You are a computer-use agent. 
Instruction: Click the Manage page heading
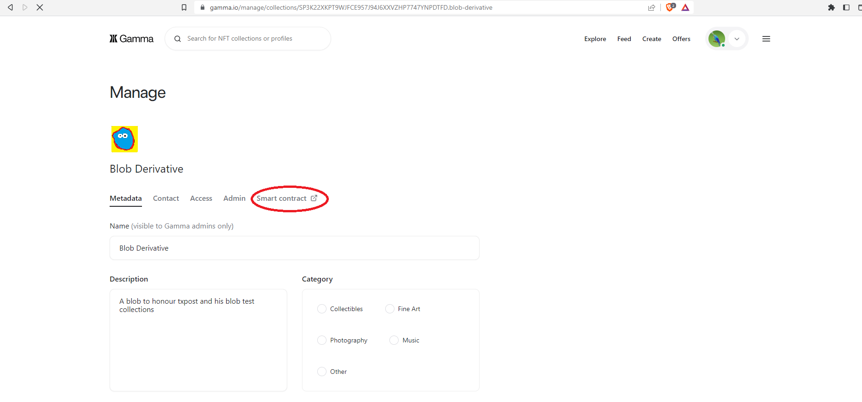137,93
